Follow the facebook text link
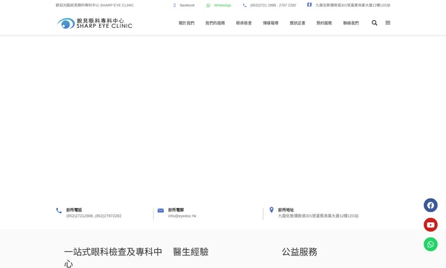This screenshot has height=268, width=446. (187, 5)
